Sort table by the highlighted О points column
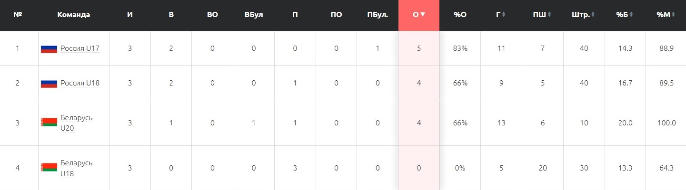Screen dimensions: 686x190 [x=419, y=15]
